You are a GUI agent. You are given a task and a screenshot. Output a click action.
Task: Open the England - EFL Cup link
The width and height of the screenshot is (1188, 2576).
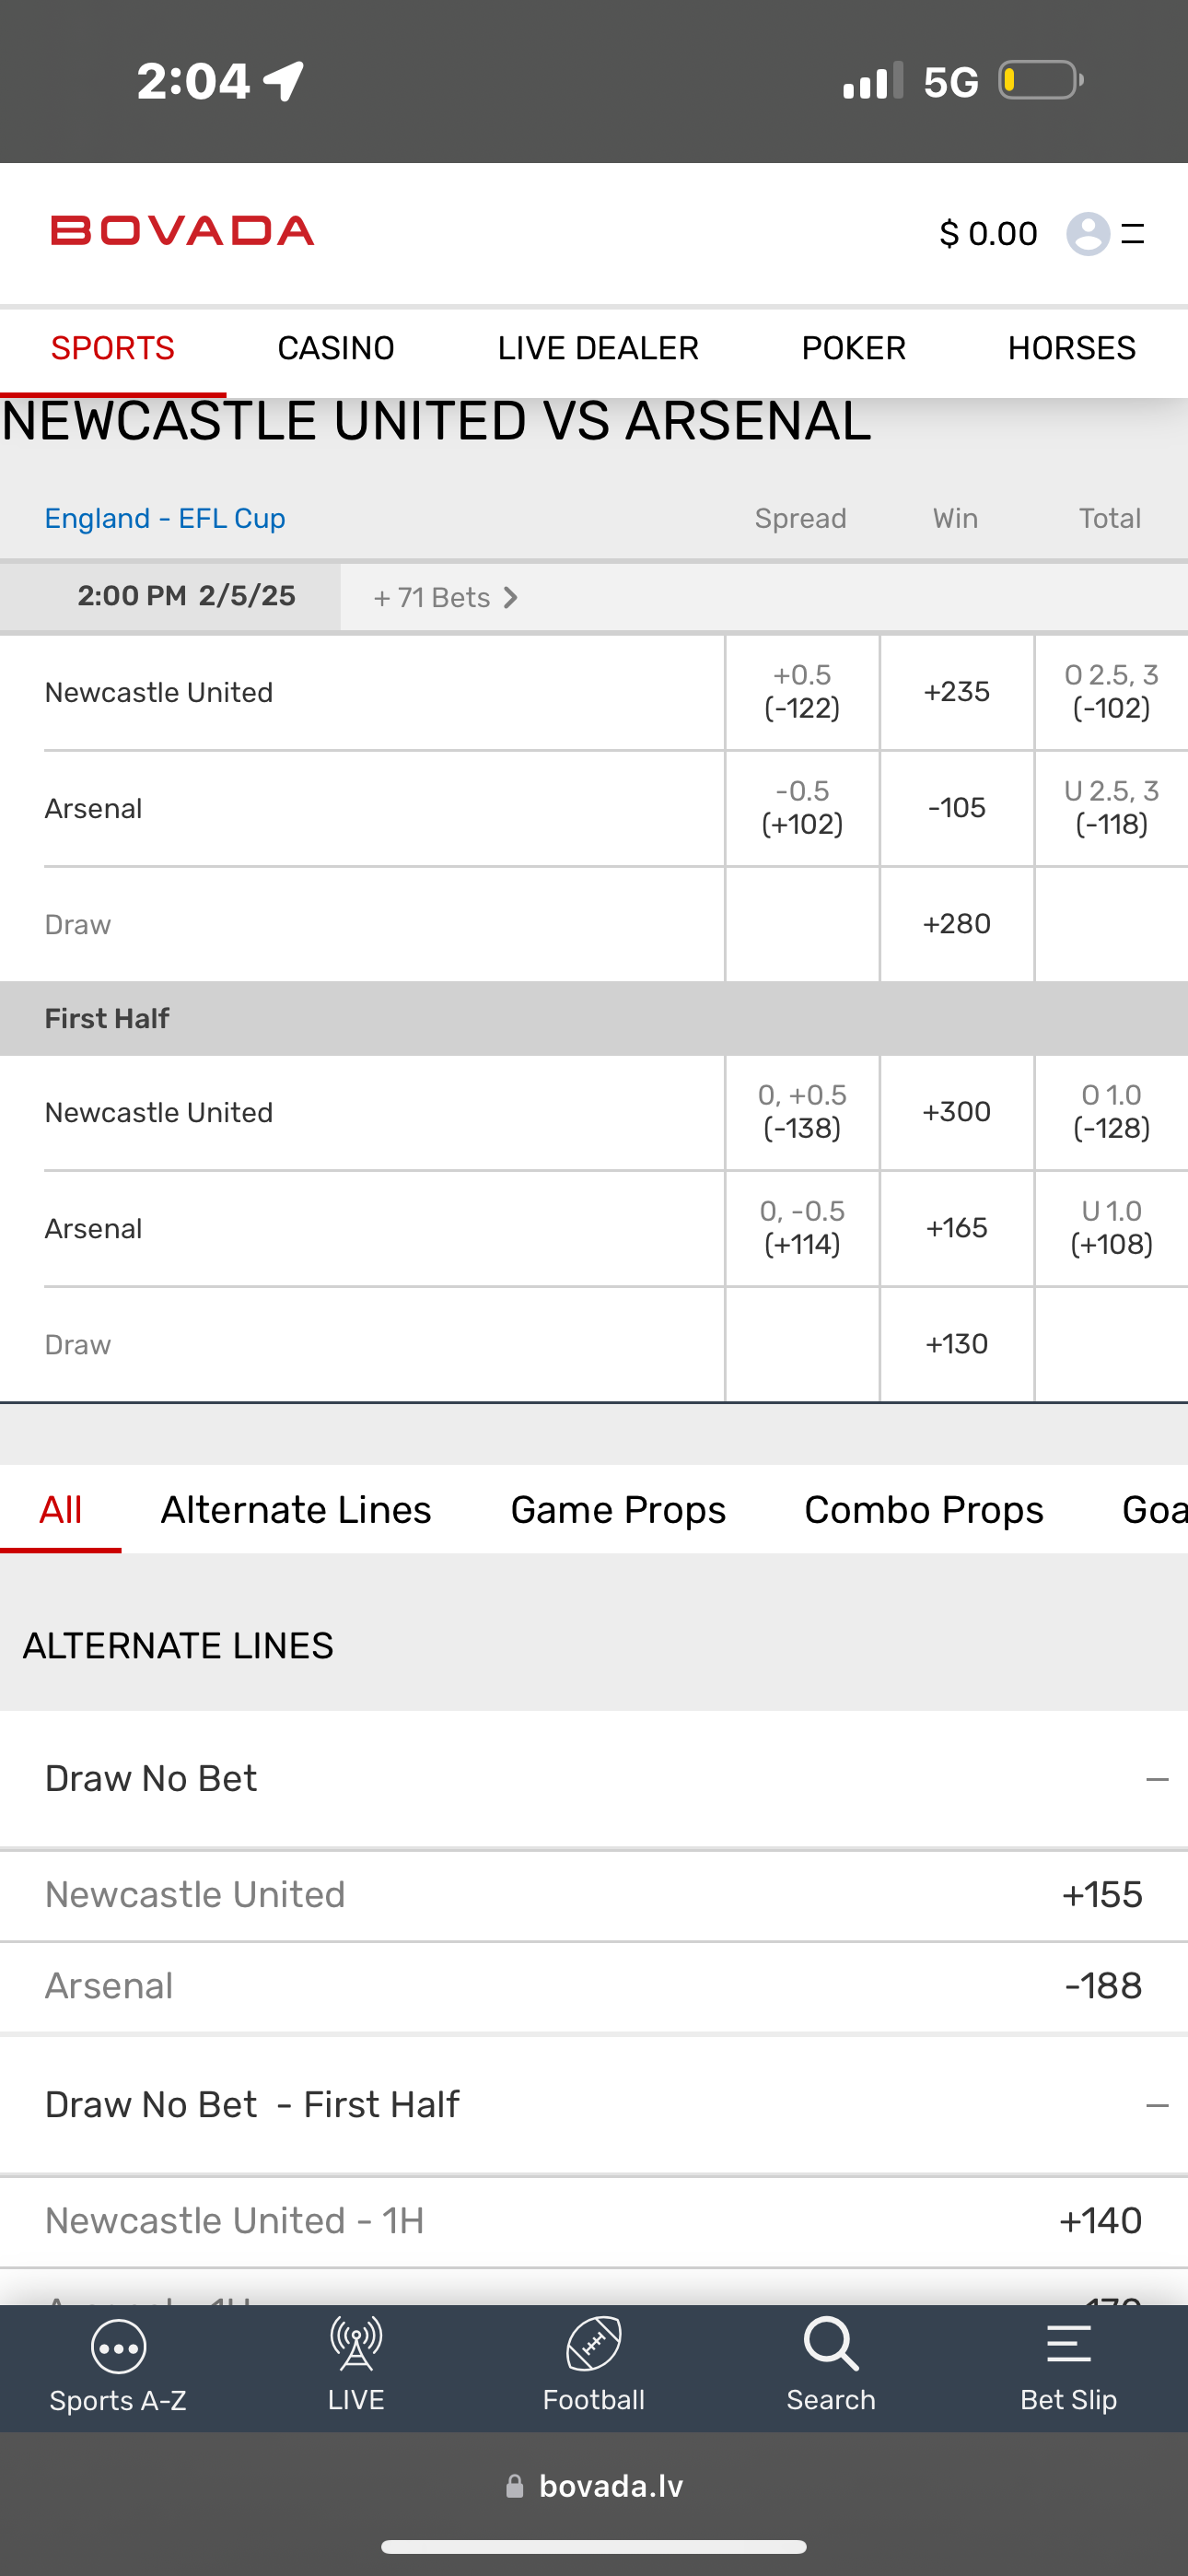[165, 518]
